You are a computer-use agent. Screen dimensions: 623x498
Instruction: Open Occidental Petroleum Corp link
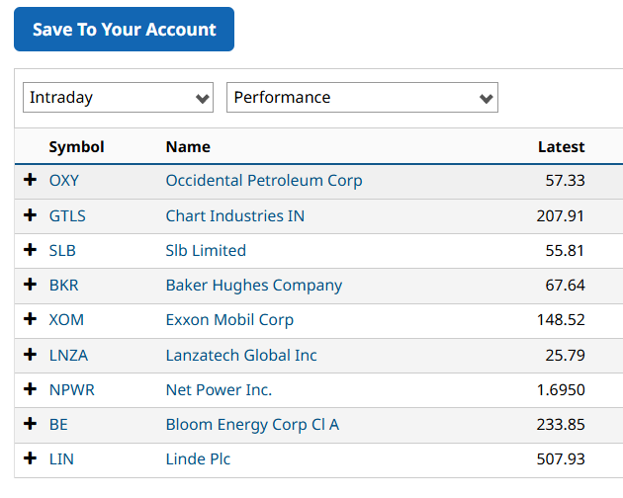pos(264,181)
